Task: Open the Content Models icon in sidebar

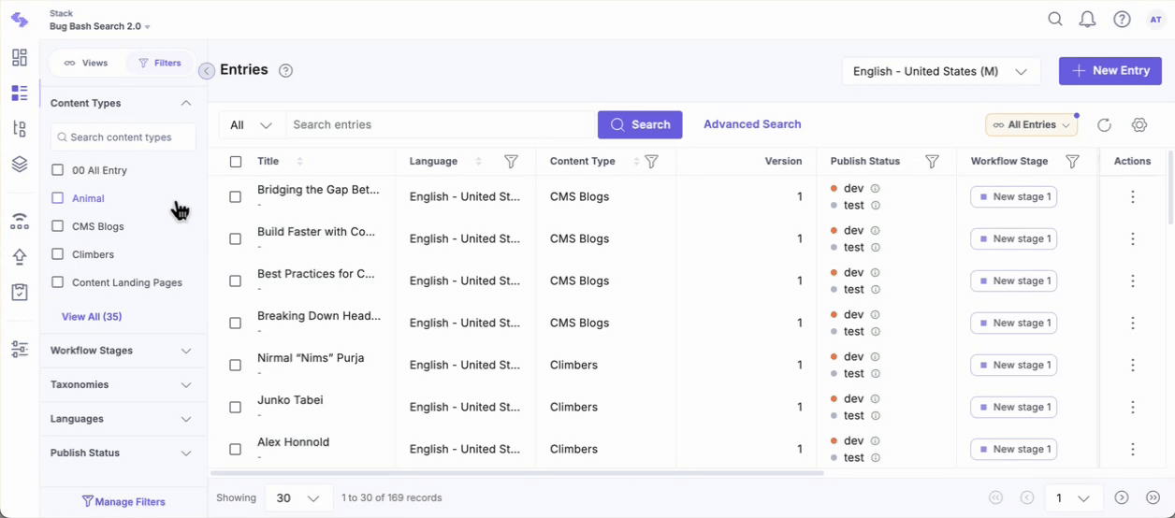Action: 20,129
